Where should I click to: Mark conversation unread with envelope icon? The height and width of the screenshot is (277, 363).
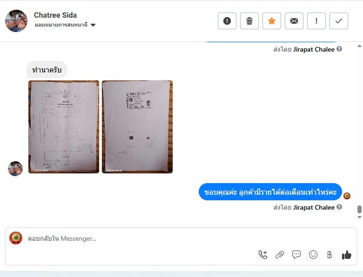(x=294, y=21)
